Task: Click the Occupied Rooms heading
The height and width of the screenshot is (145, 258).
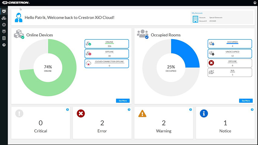Action: click(166, 35)
